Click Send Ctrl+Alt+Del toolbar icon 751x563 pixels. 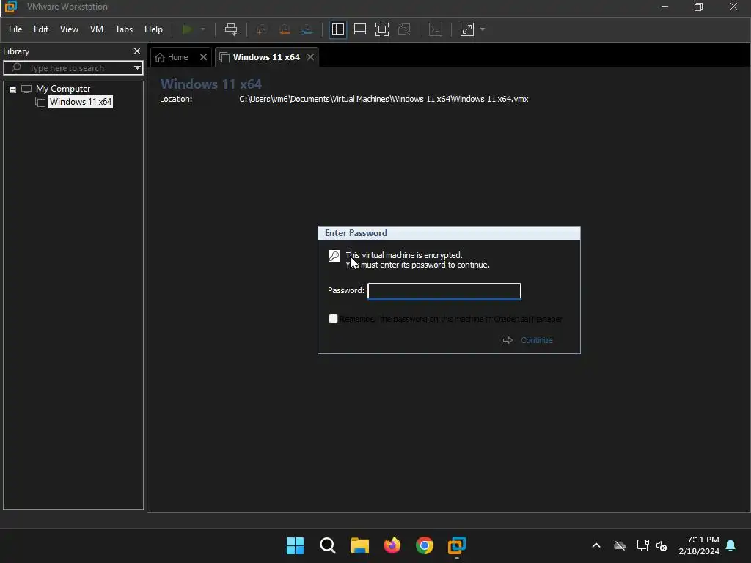(x=231, y=29)
